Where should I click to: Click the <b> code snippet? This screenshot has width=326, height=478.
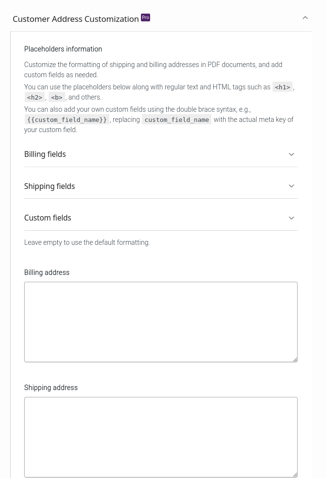click(x=57, y=98)
